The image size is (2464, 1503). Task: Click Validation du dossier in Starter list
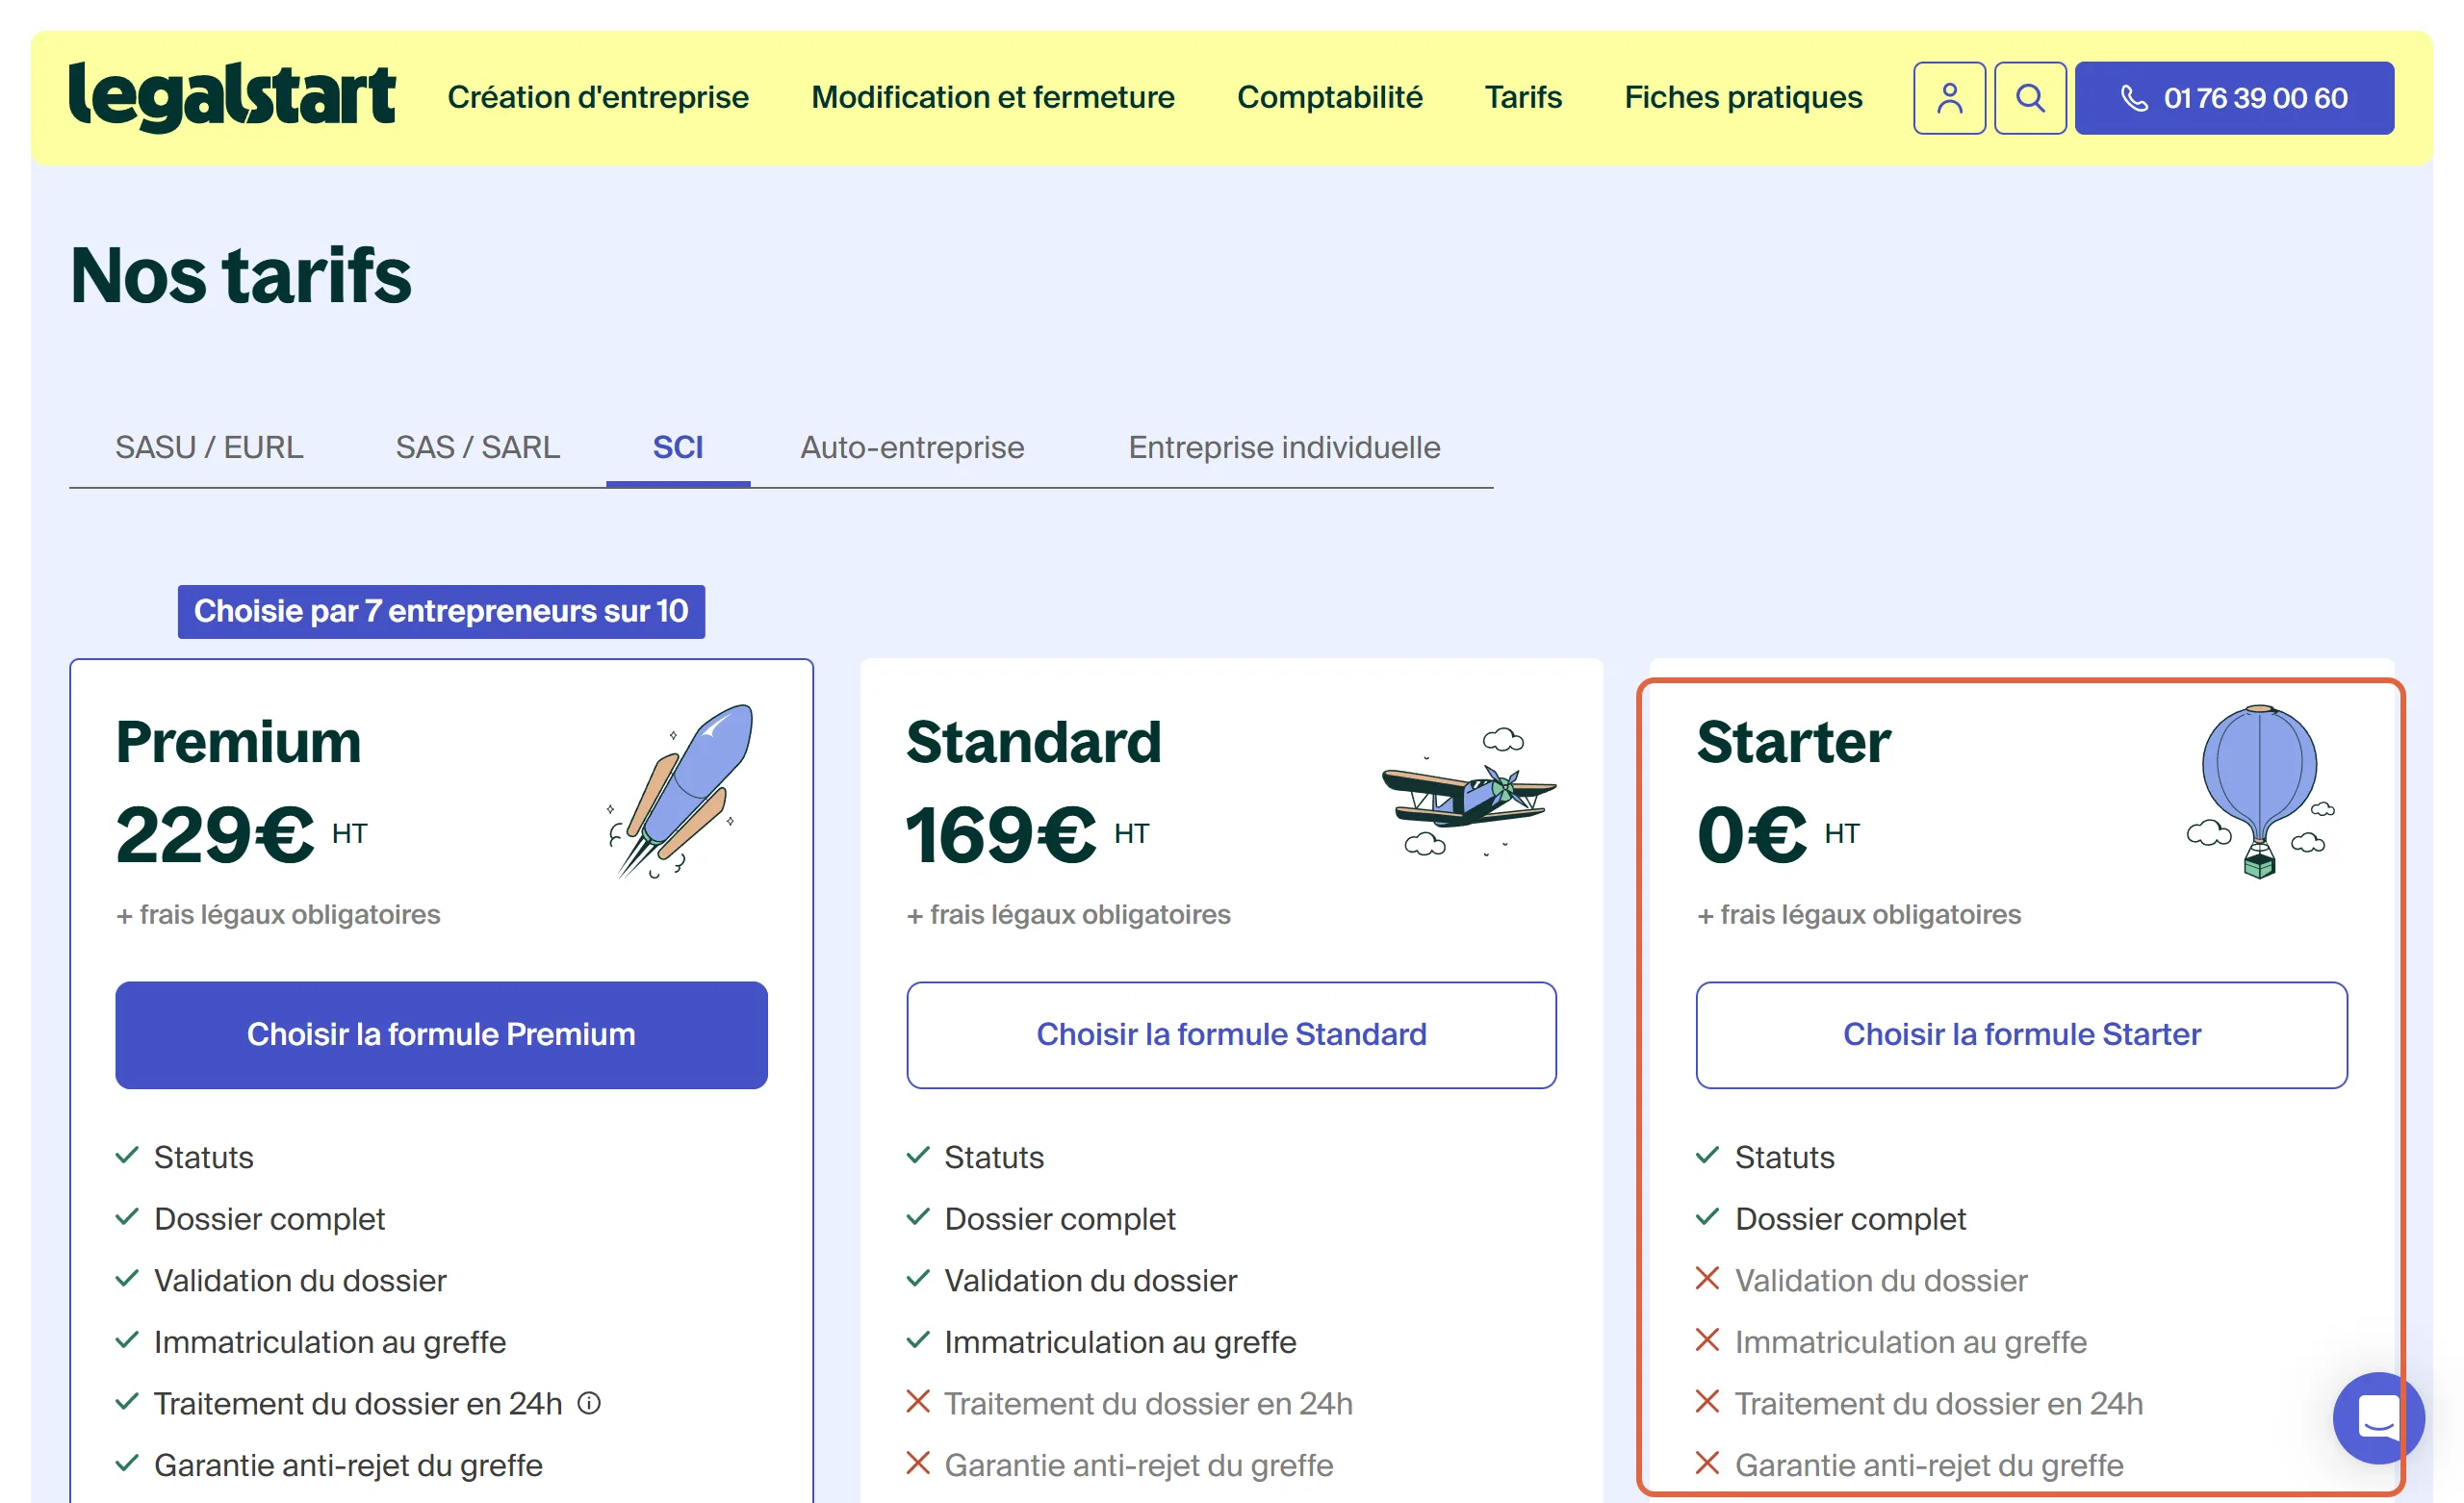pyautogui.click(x=1881, y=1280)
